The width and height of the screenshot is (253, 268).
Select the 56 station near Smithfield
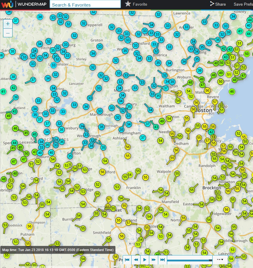pyautogui.click(x=122, y=236)
